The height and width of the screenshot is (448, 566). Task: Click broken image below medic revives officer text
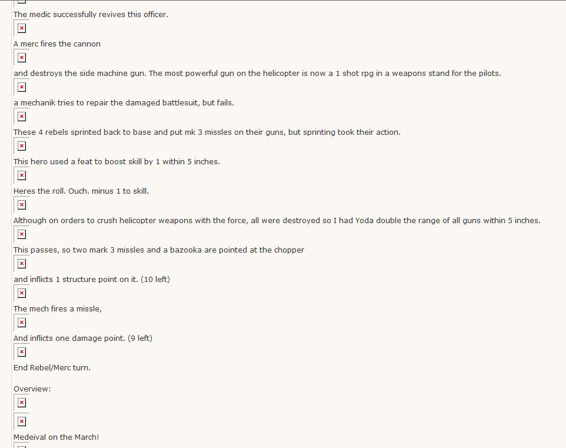[22, 28]
